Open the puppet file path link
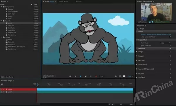Image resolution: width=176 pixels, height=106 pixels. click(x=156, y=34)
